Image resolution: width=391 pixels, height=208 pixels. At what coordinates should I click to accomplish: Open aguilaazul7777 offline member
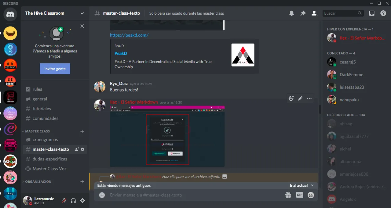point(357,136)
